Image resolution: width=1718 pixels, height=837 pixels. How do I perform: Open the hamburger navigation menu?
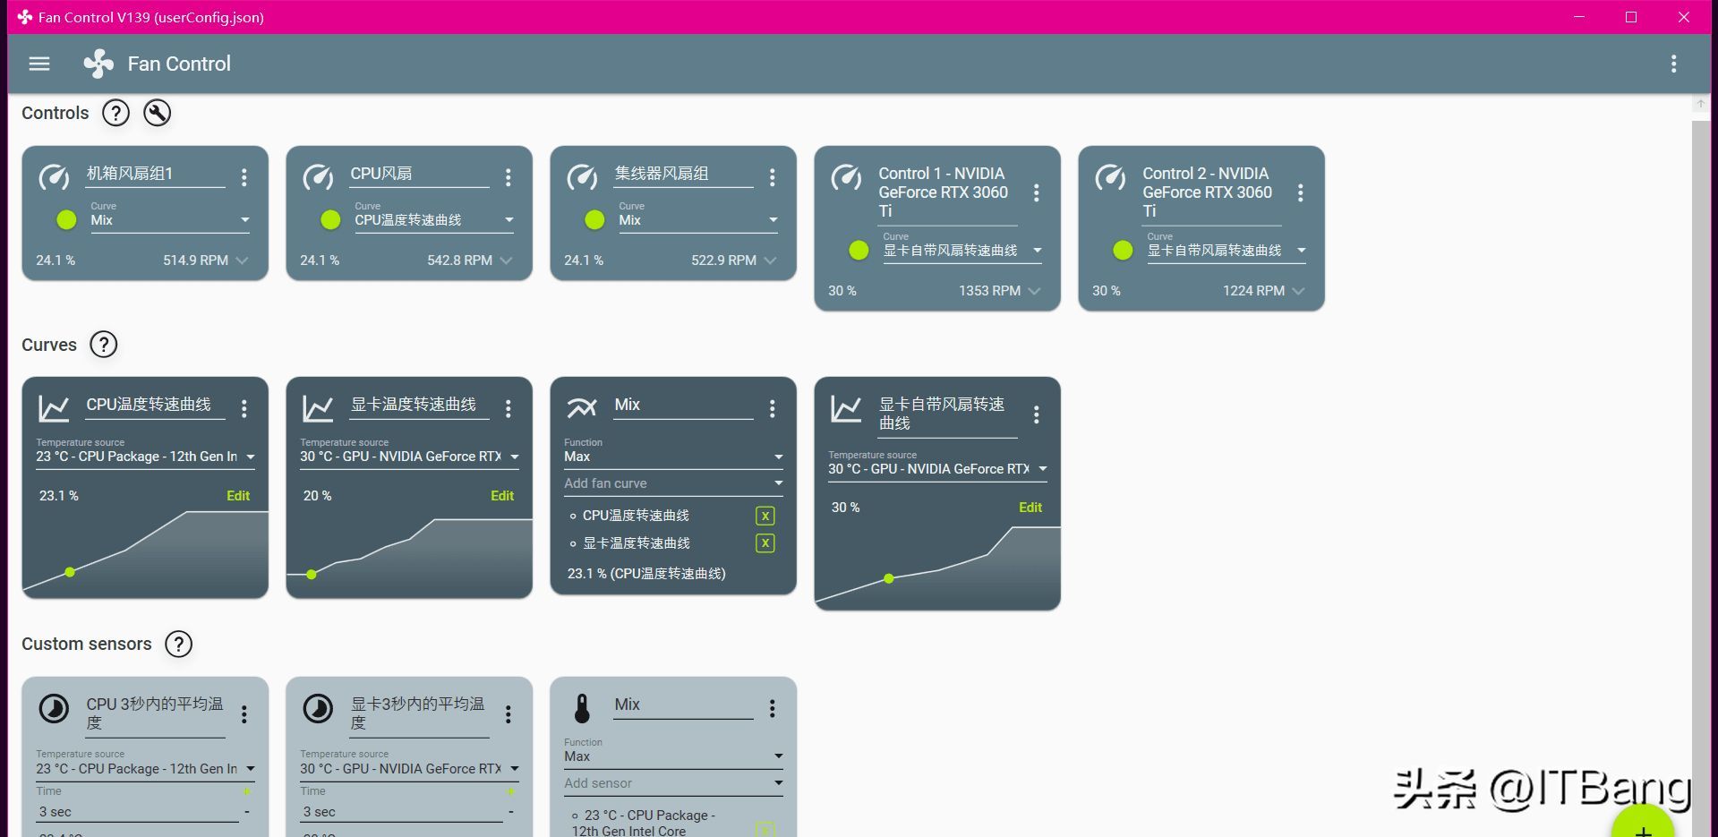pos(39,64)
